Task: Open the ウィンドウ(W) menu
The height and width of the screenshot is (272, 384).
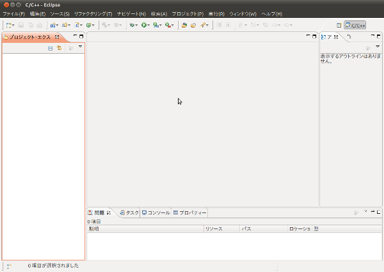Action: tap(243, 14)
